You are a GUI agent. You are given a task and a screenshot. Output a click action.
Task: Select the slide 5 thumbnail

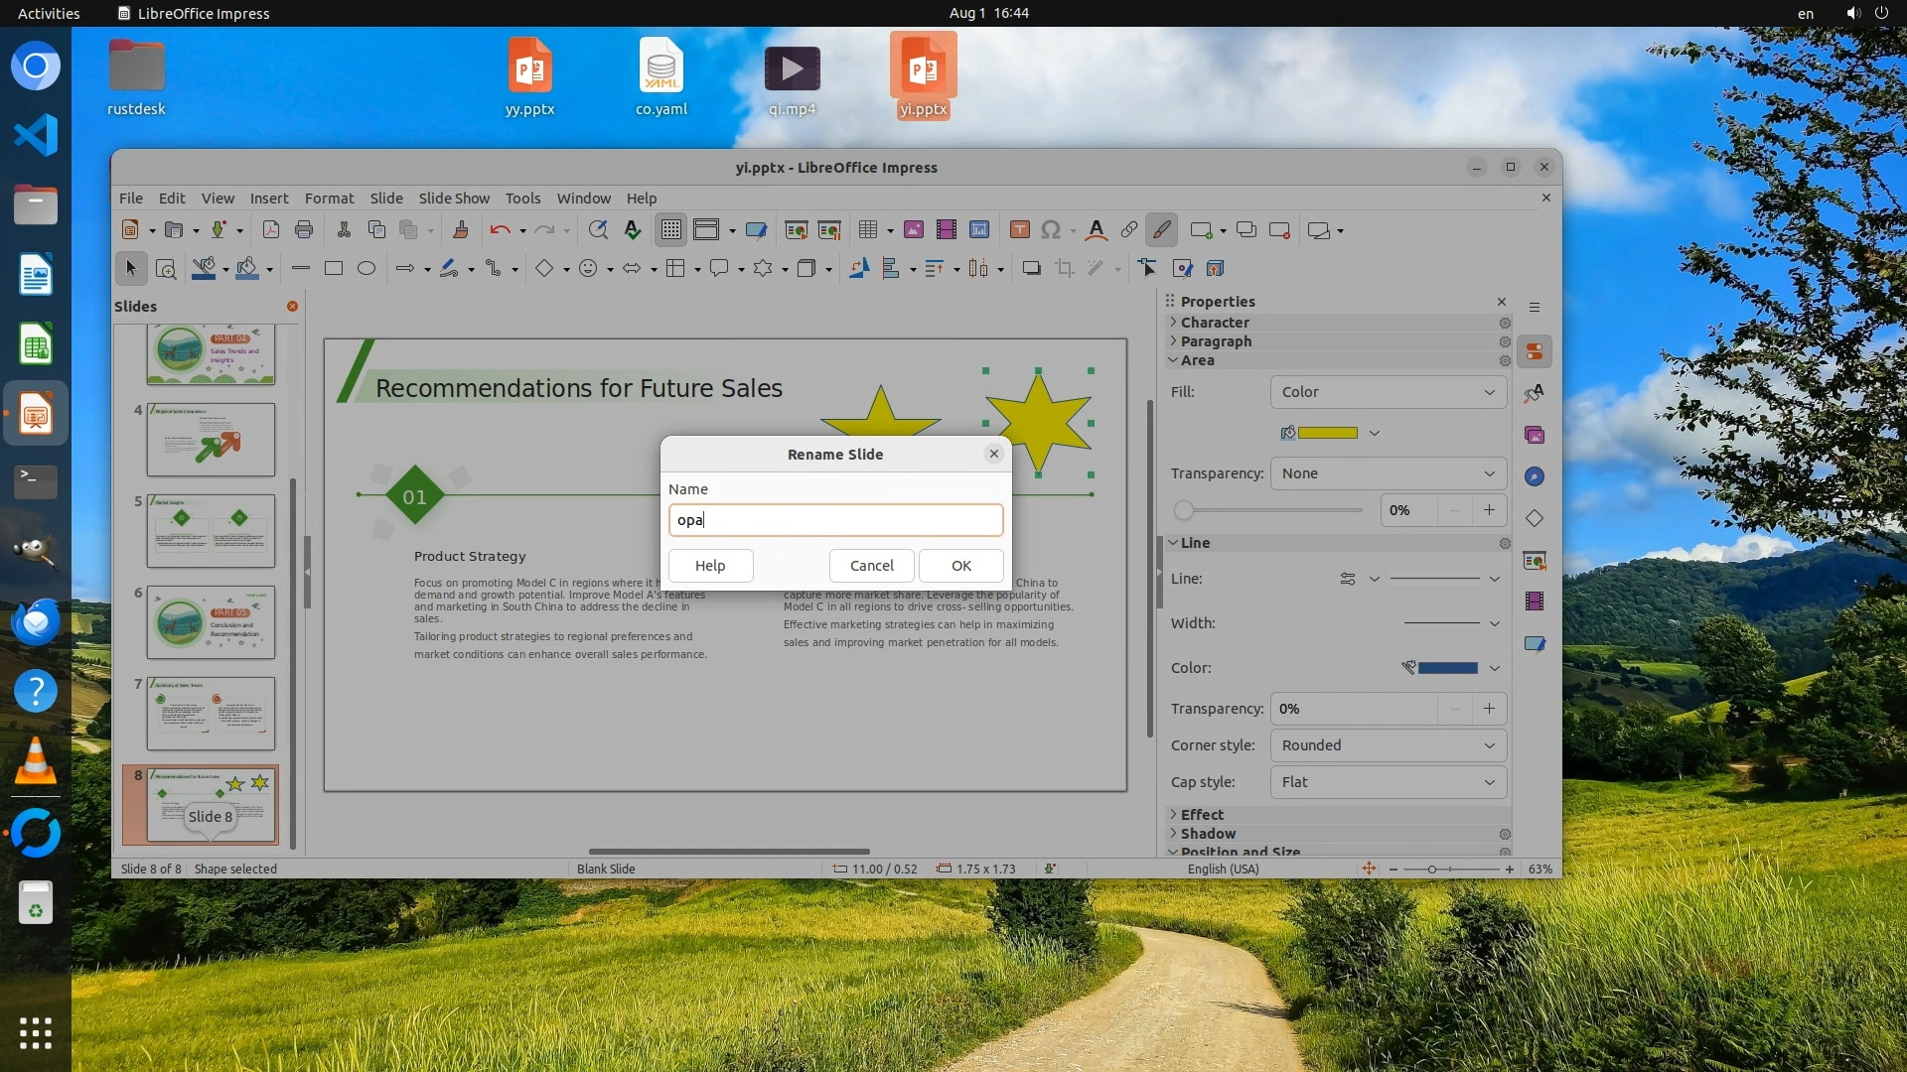pos(211,531)
